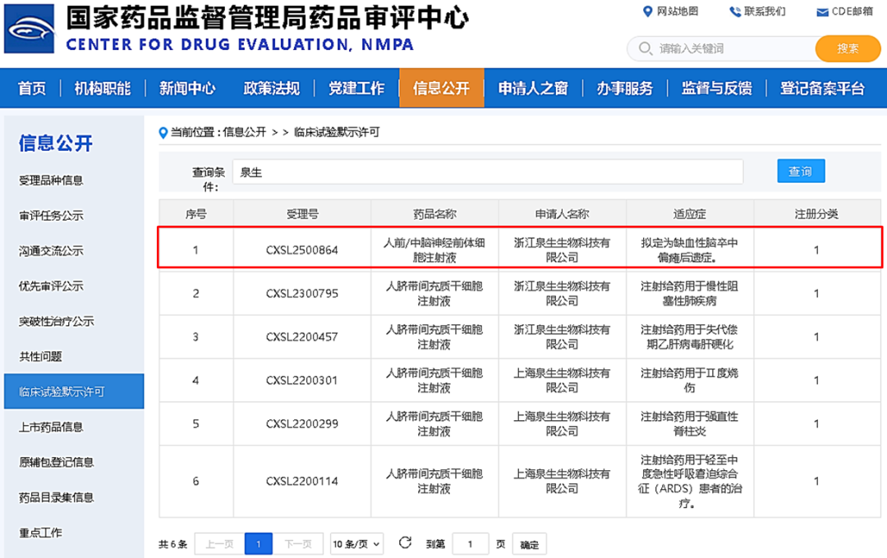
Task: Select page 1 in pagination
Action: (258, 543)
